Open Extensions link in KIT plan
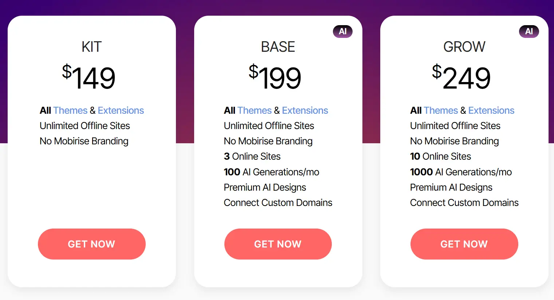This screenshot has height=300, width=554. pyautogui.click(x=121, y=110)
